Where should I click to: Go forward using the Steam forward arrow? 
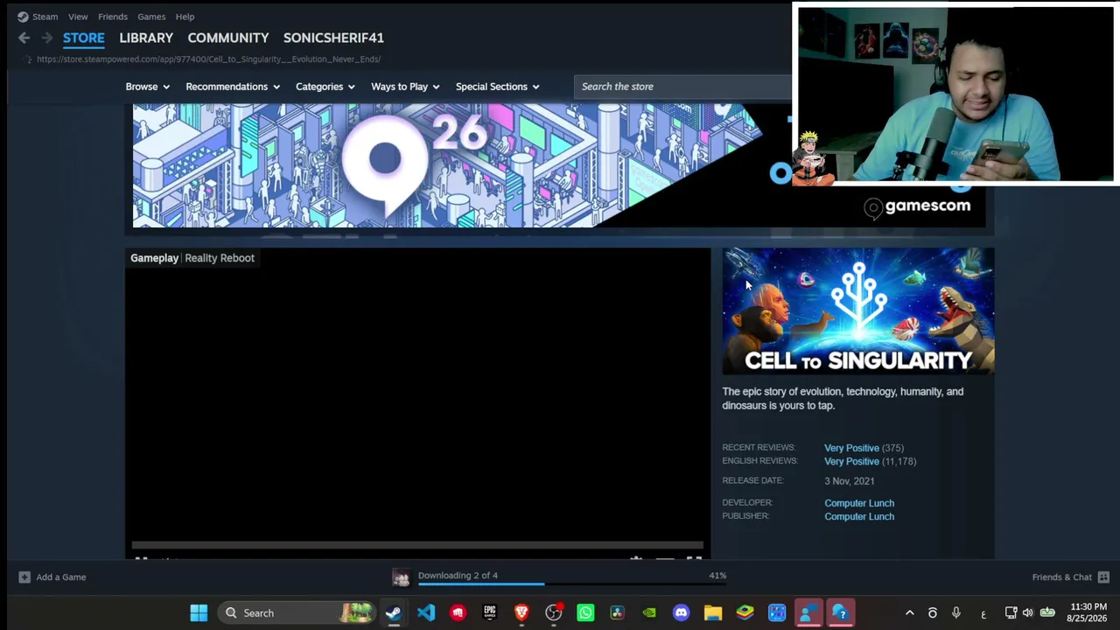[x=46, y=38]
